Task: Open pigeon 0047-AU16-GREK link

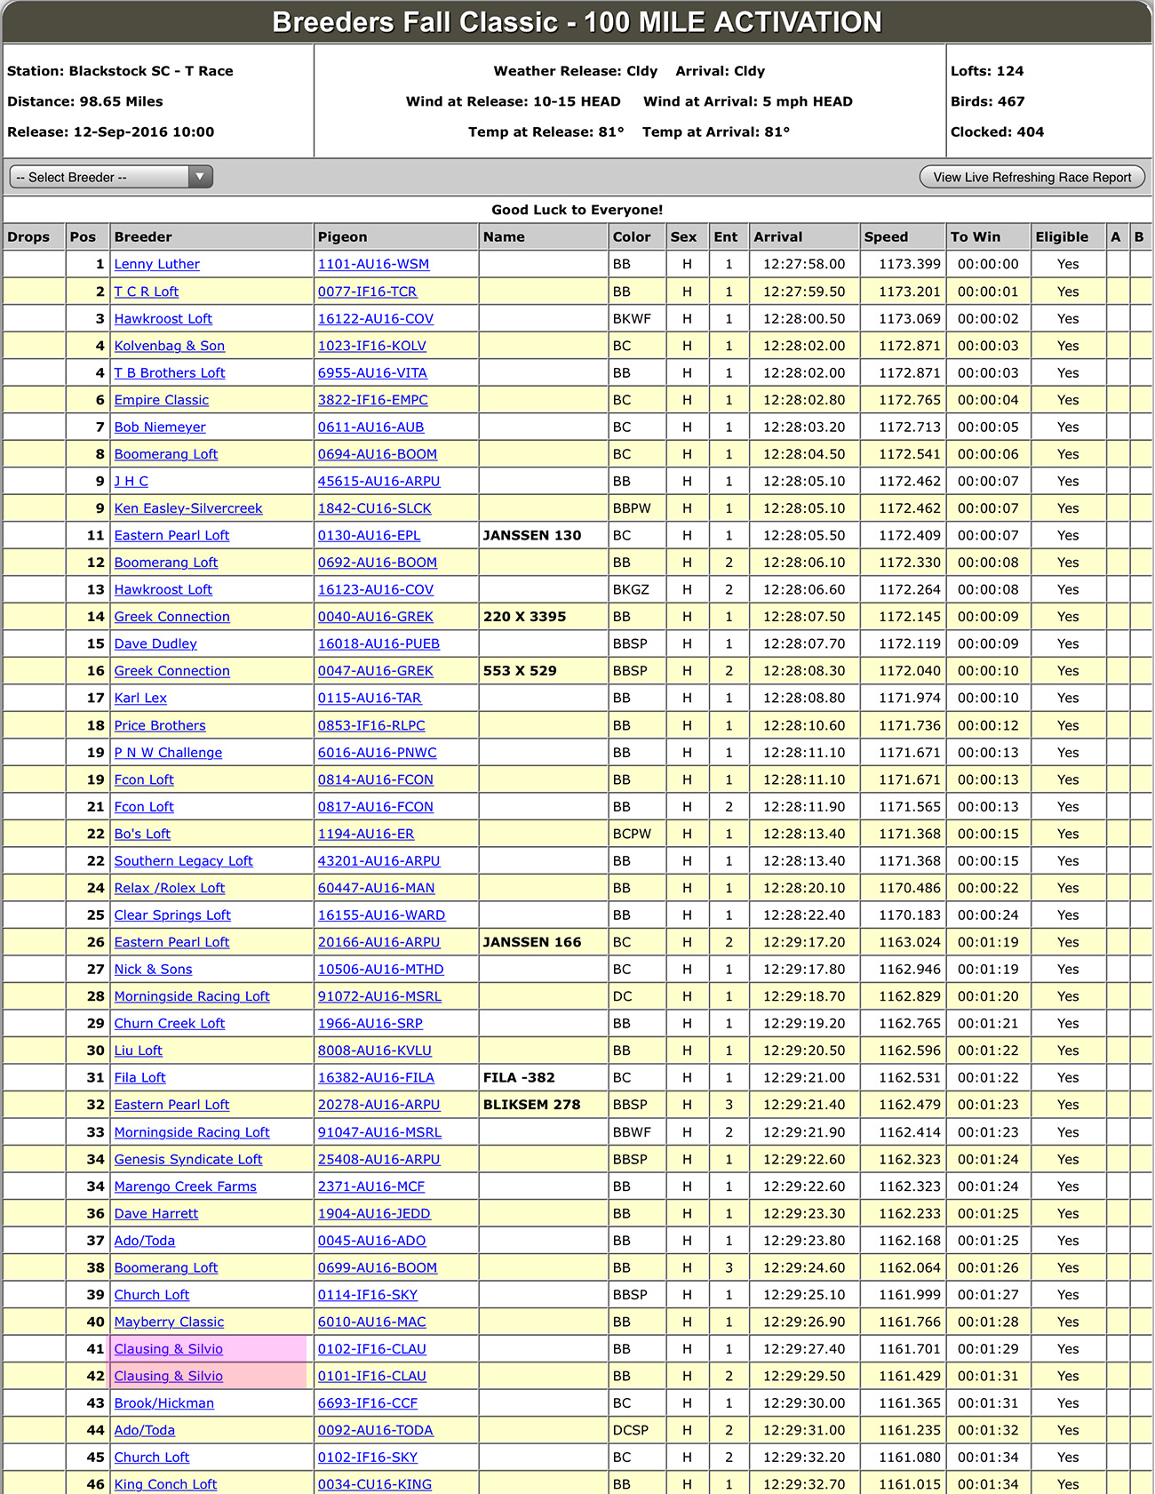Action: (375, 671)
